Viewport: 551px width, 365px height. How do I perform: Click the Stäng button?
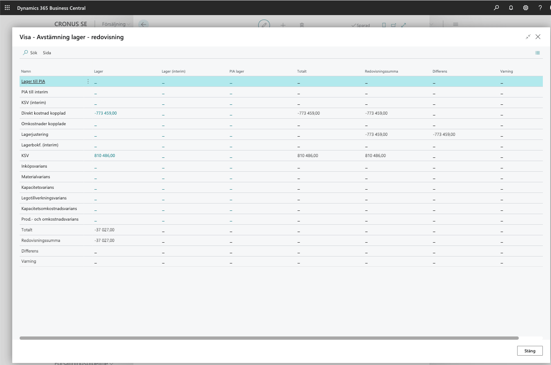coord(530,351)
